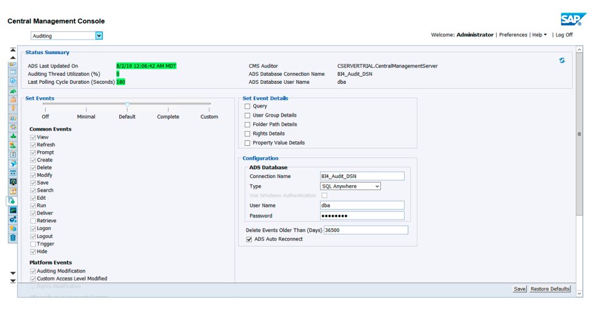Click the Save button

[x=519, y=289]
